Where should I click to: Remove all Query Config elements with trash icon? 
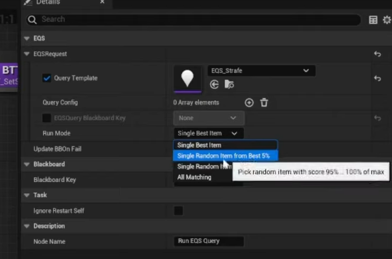[264, 103]
